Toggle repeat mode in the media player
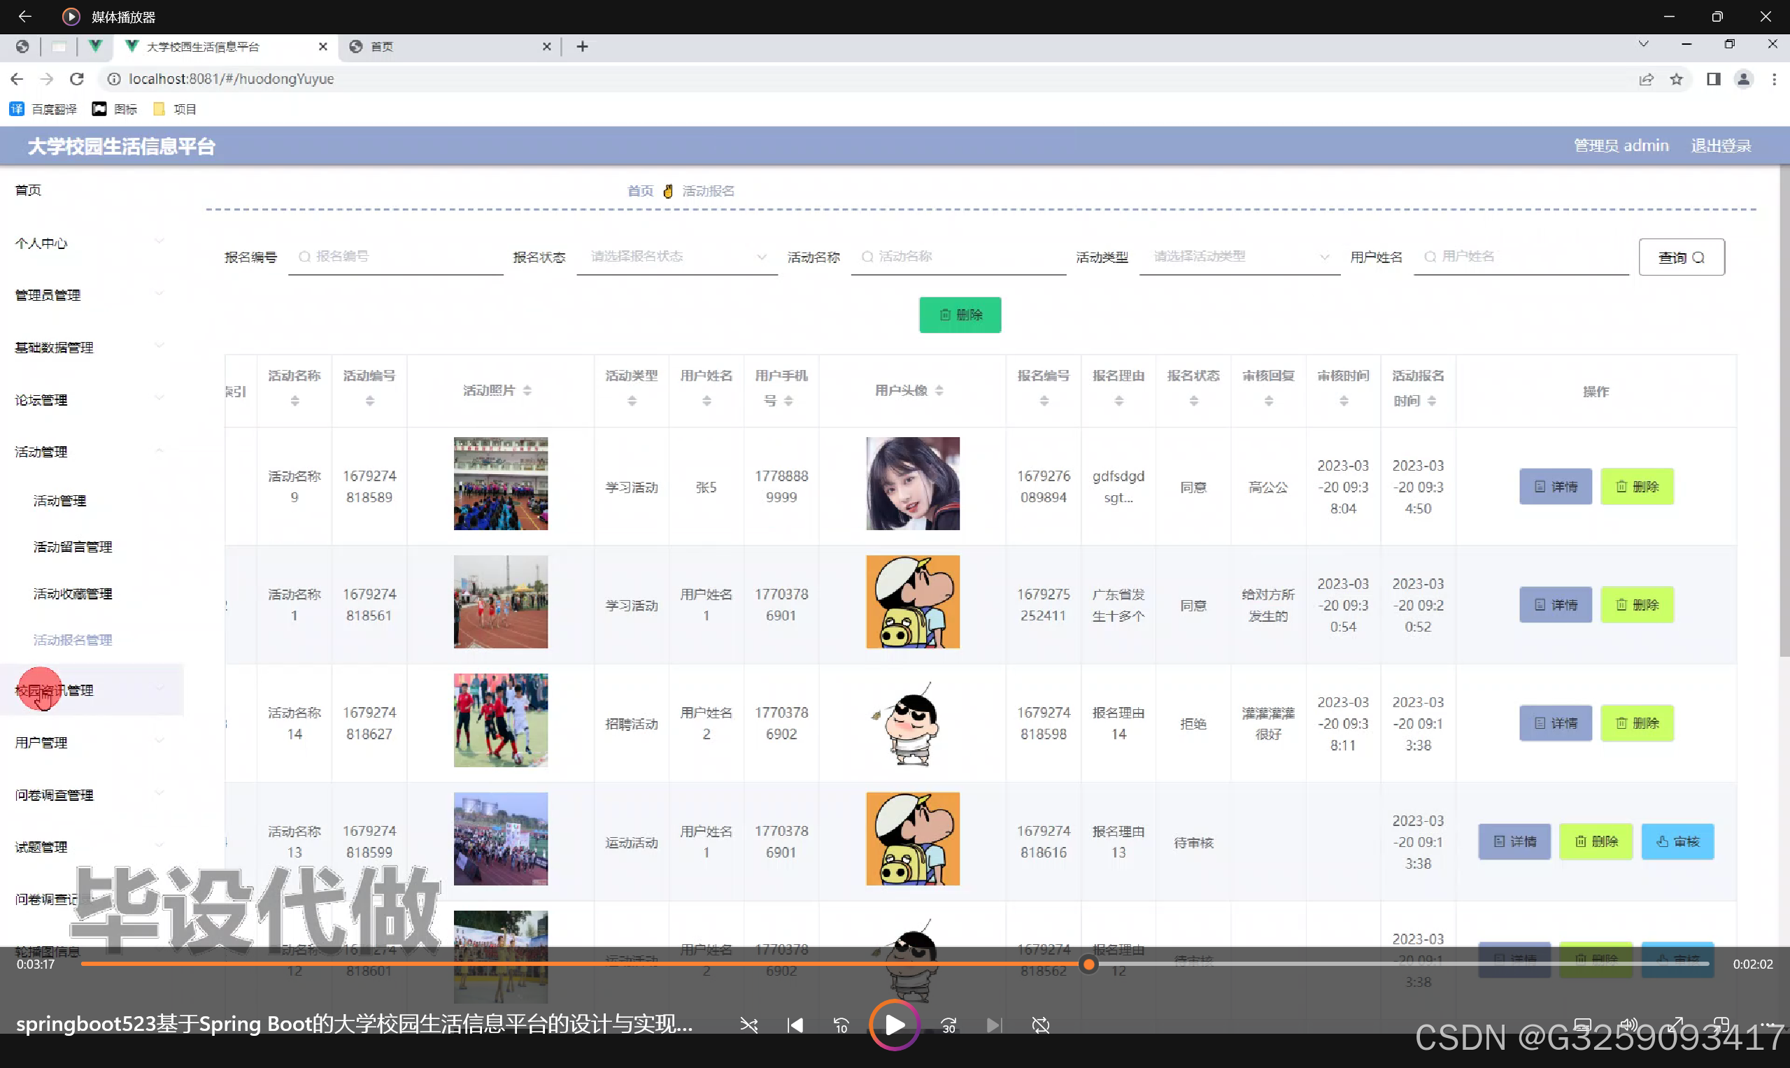 point(1040,1025)
